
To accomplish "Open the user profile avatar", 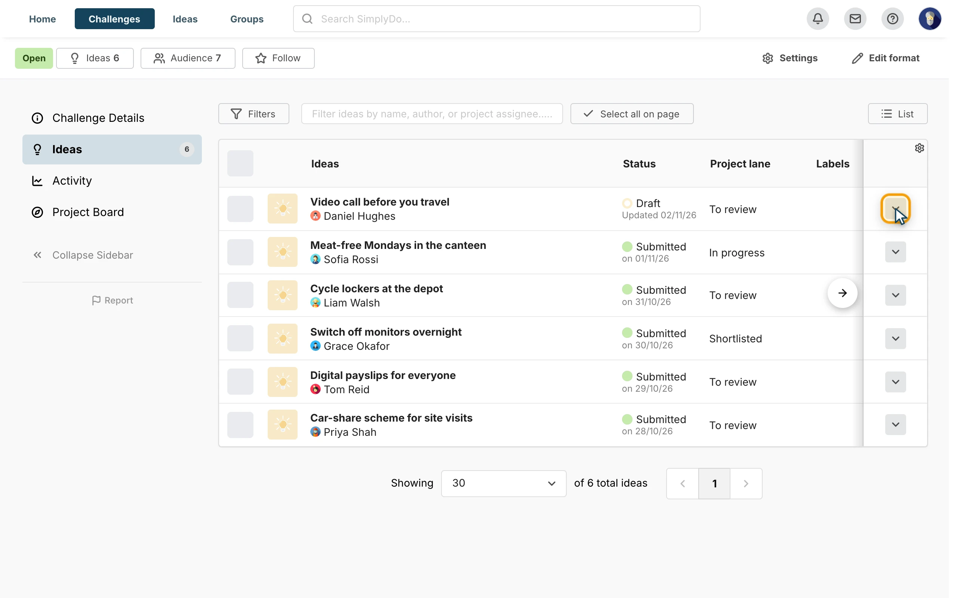I will [x=929, y=19].
